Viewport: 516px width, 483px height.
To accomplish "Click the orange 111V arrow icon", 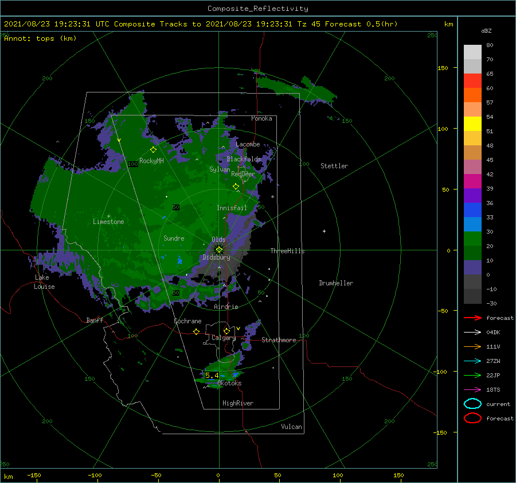I will point(472,346).
